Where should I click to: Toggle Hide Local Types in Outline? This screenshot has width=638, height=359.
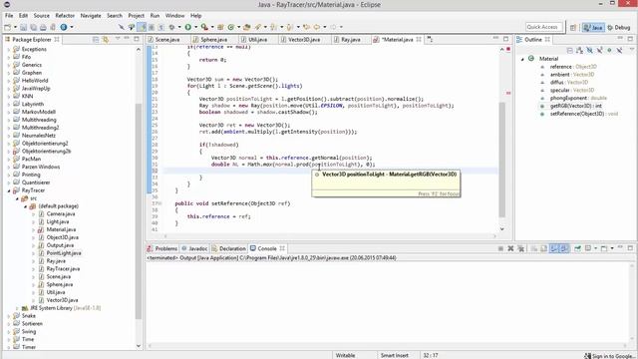click(619, 50)
